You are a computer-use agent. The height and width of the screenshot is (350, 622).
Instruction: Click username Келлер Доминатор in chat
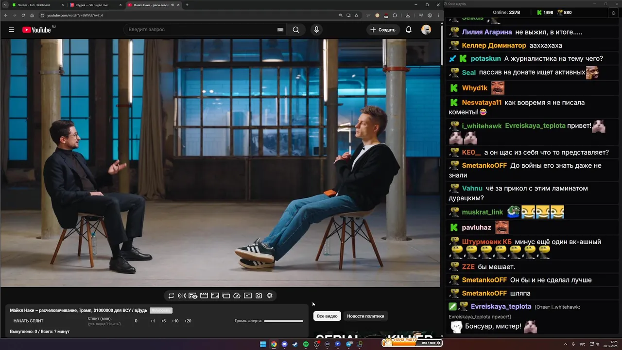494,45
